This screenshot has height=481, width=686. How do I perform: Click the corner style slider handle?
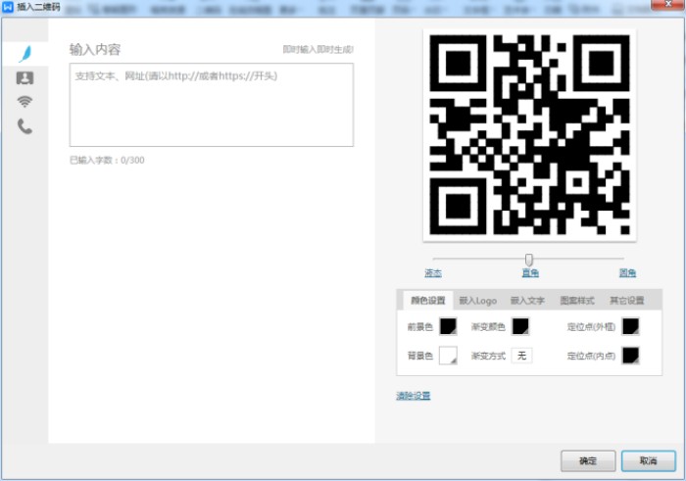click(x=529, y=260)
